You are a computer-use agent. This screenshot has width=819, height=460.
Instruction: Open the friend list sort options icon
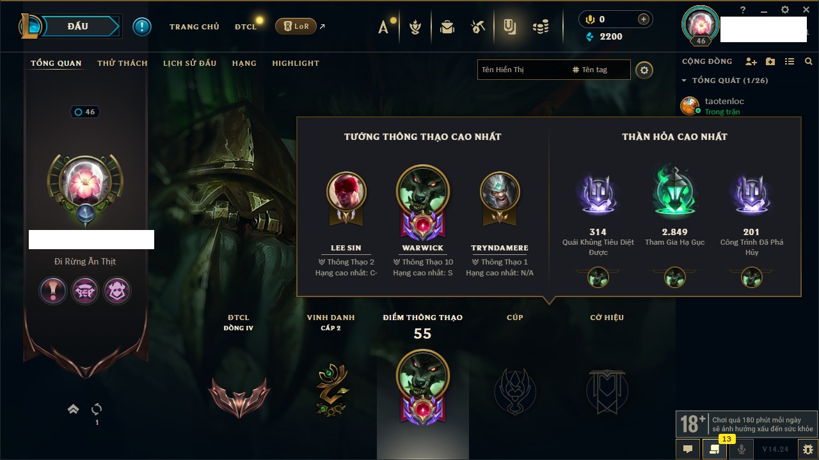790,61
